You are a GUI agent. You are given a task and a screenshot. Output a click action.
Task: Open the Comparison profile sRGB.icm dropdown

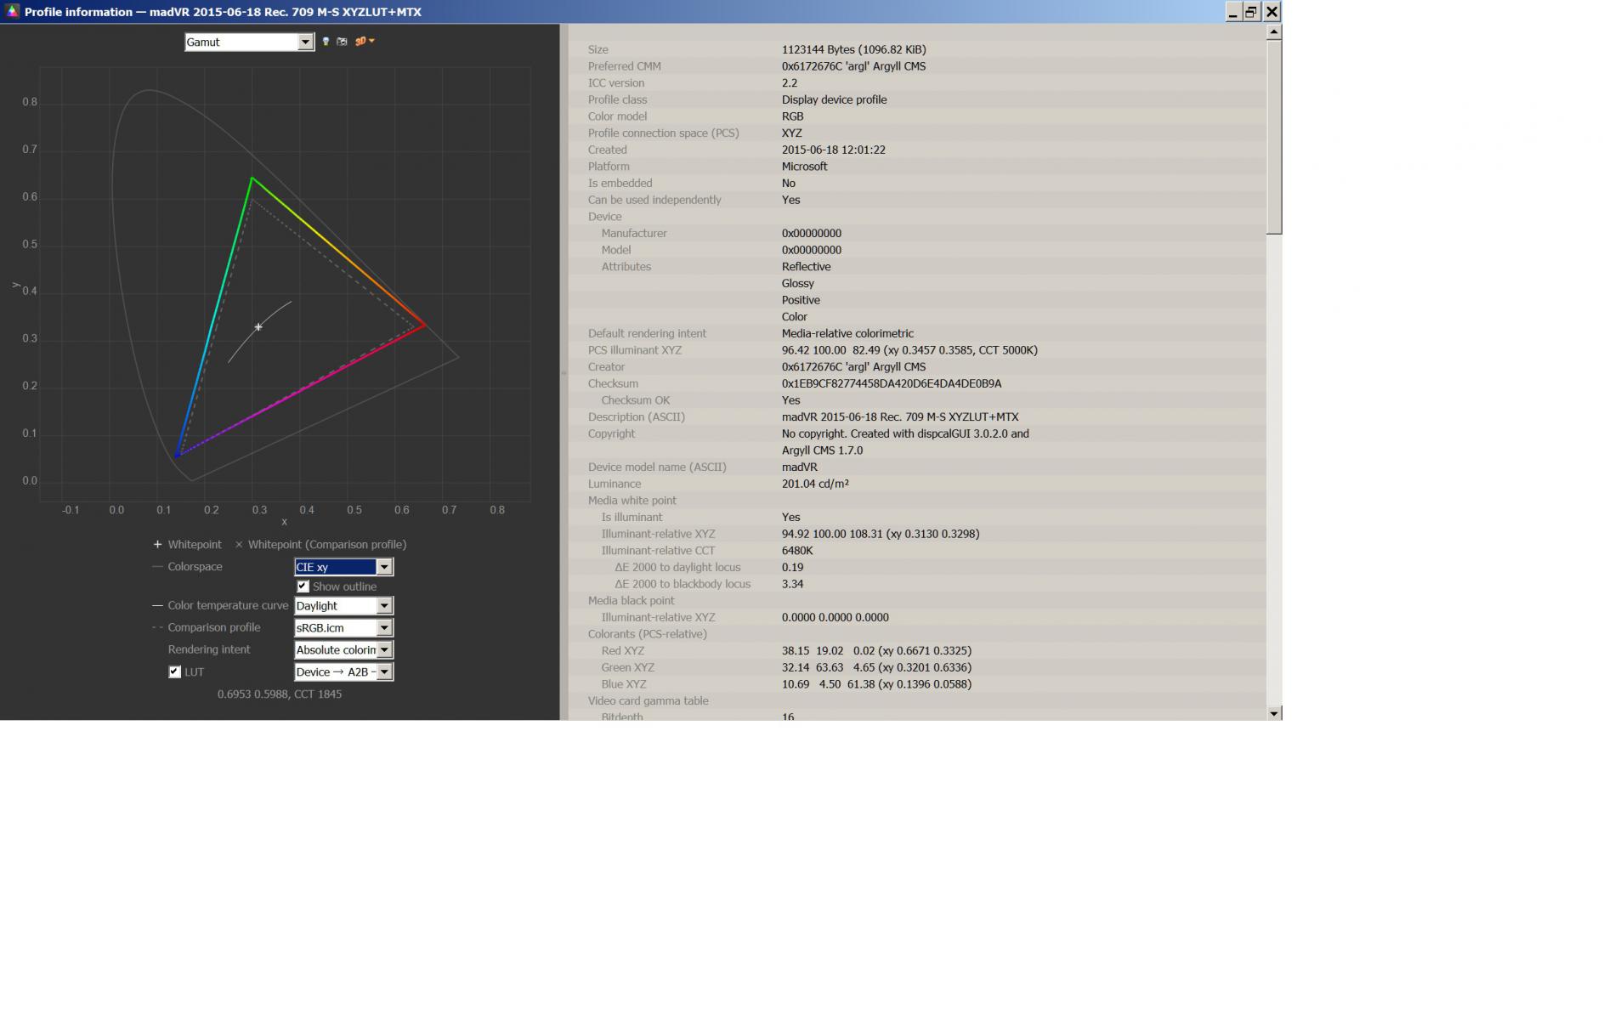tap(384, 628)
